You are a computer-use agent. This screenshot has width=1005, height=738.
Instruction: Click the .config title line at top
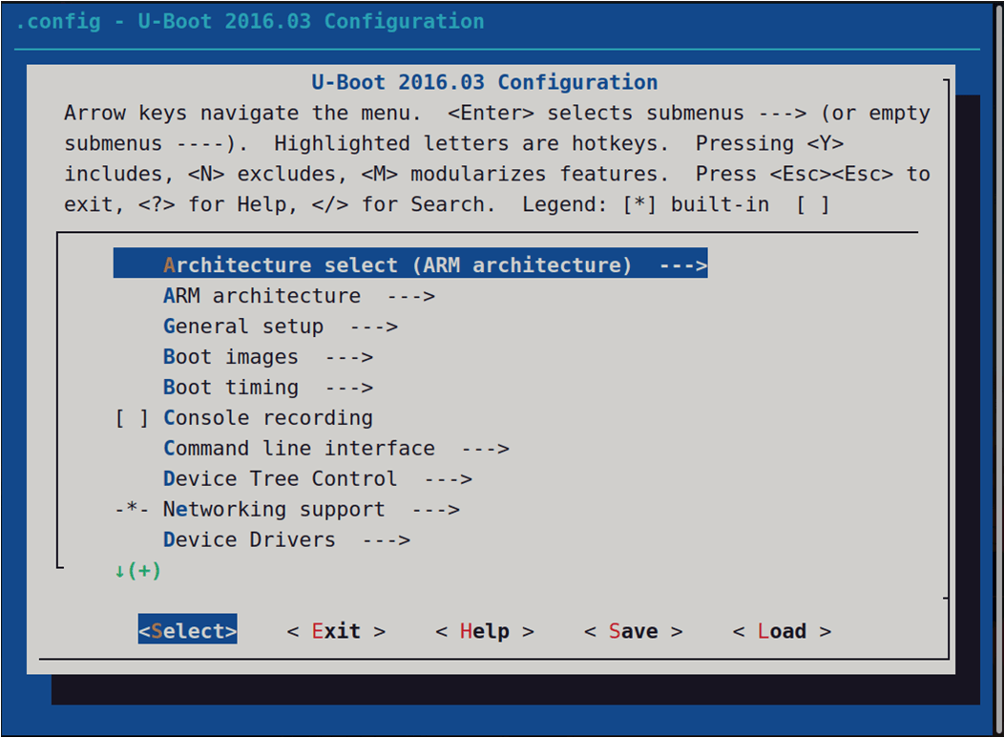point(250,21)
